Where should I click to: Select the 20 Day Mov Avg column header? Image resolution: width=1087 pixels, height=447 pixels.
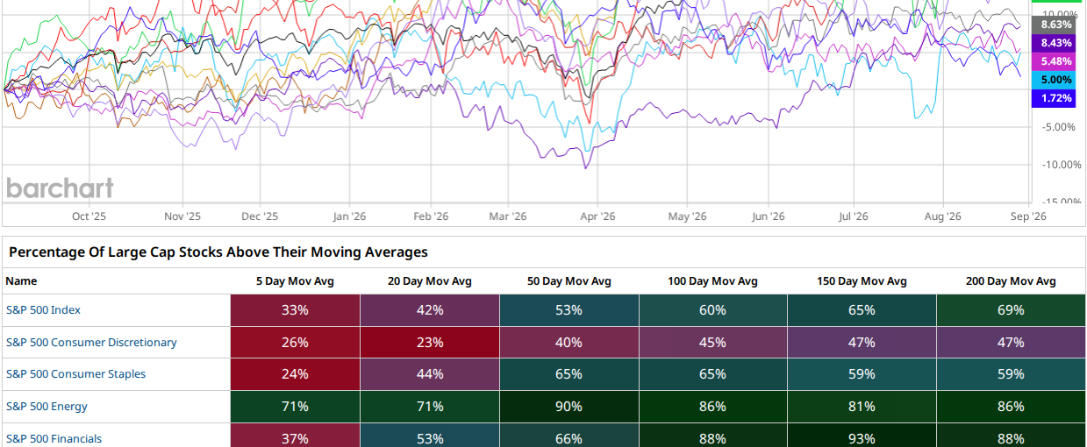coord(430,281)
